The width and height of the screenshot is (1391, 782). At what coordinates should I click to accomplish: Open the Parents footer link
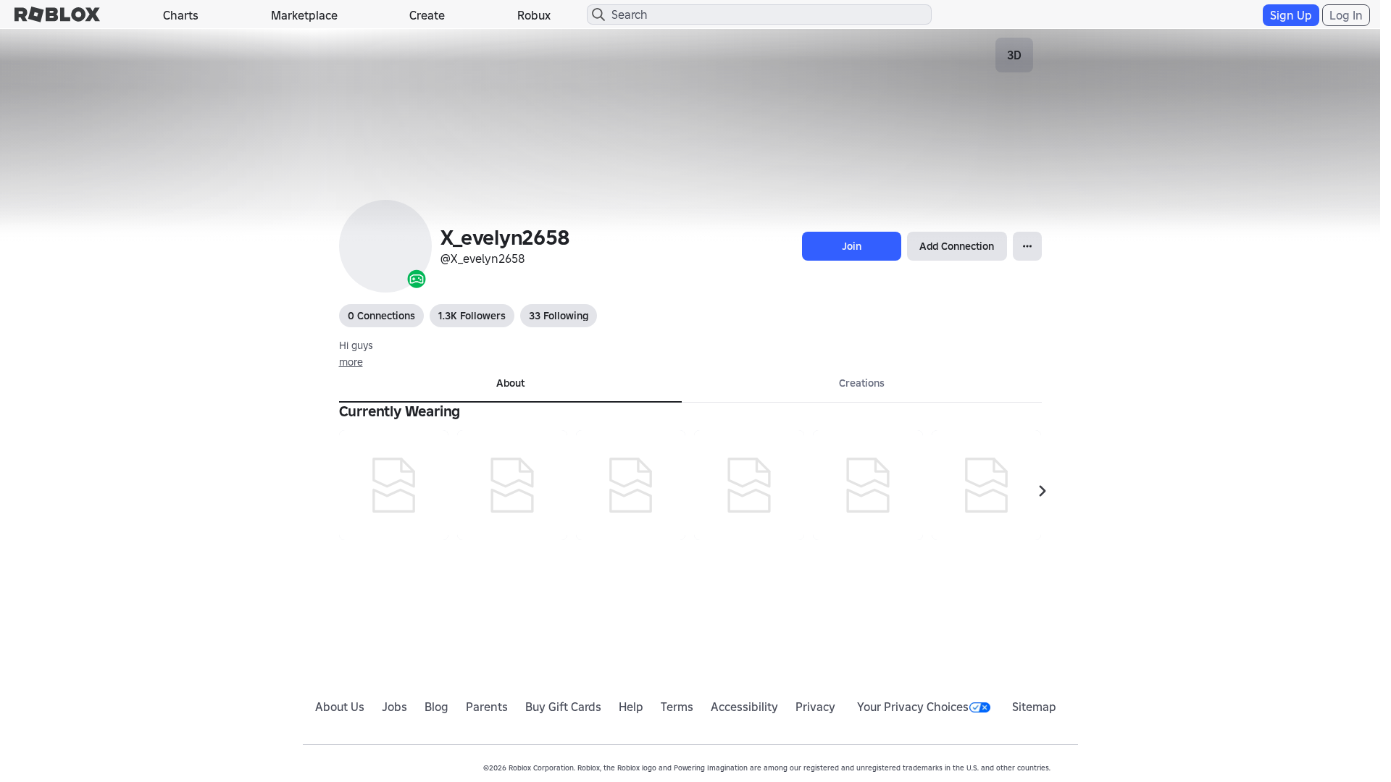(487, 707)
